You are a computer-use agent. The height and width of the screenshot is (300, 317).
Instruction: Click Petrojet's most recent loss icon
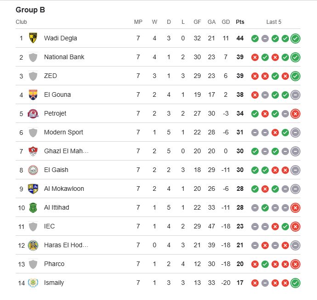tap(295, 114)
